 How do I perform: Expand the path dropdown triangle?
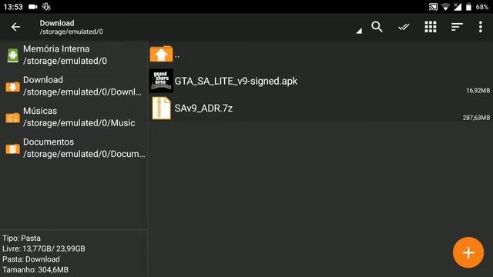359,31
